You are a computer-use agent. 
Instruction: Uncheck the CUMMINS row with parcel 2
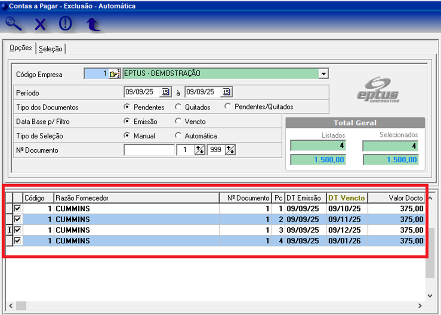(x=17, y=219)
